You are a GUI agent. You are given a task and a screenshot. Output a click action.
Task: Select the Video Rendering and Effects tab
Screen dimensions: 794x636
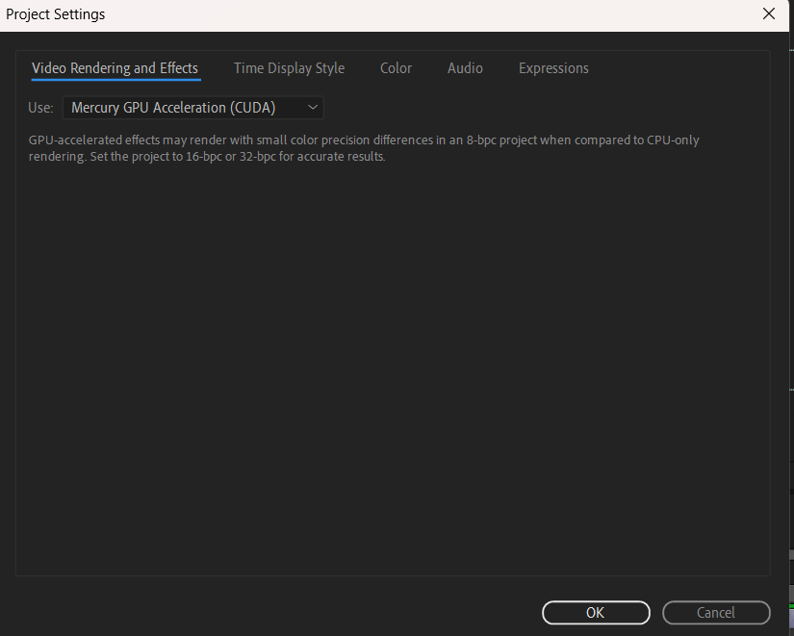(115, 67)
